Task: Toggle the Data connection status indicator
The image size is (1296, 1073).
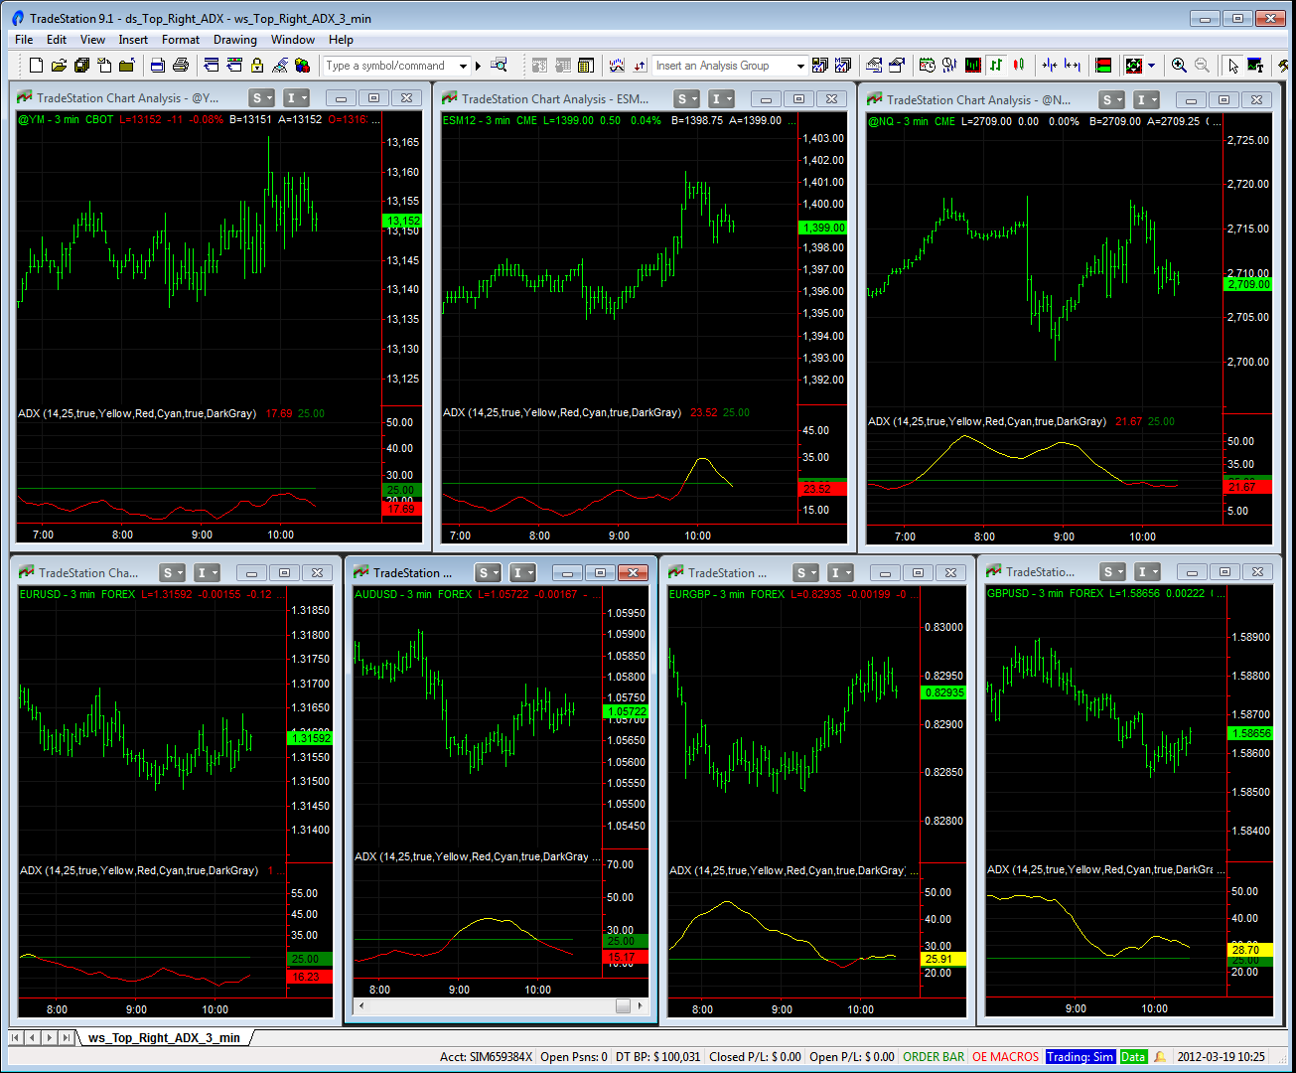Action: click(x=1133, y=1057)
